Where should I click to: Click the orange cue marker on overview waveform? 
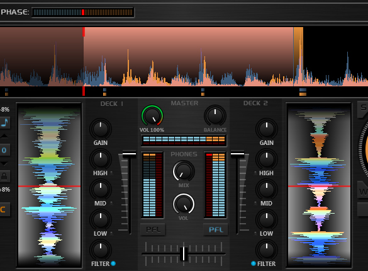point(298,57)
